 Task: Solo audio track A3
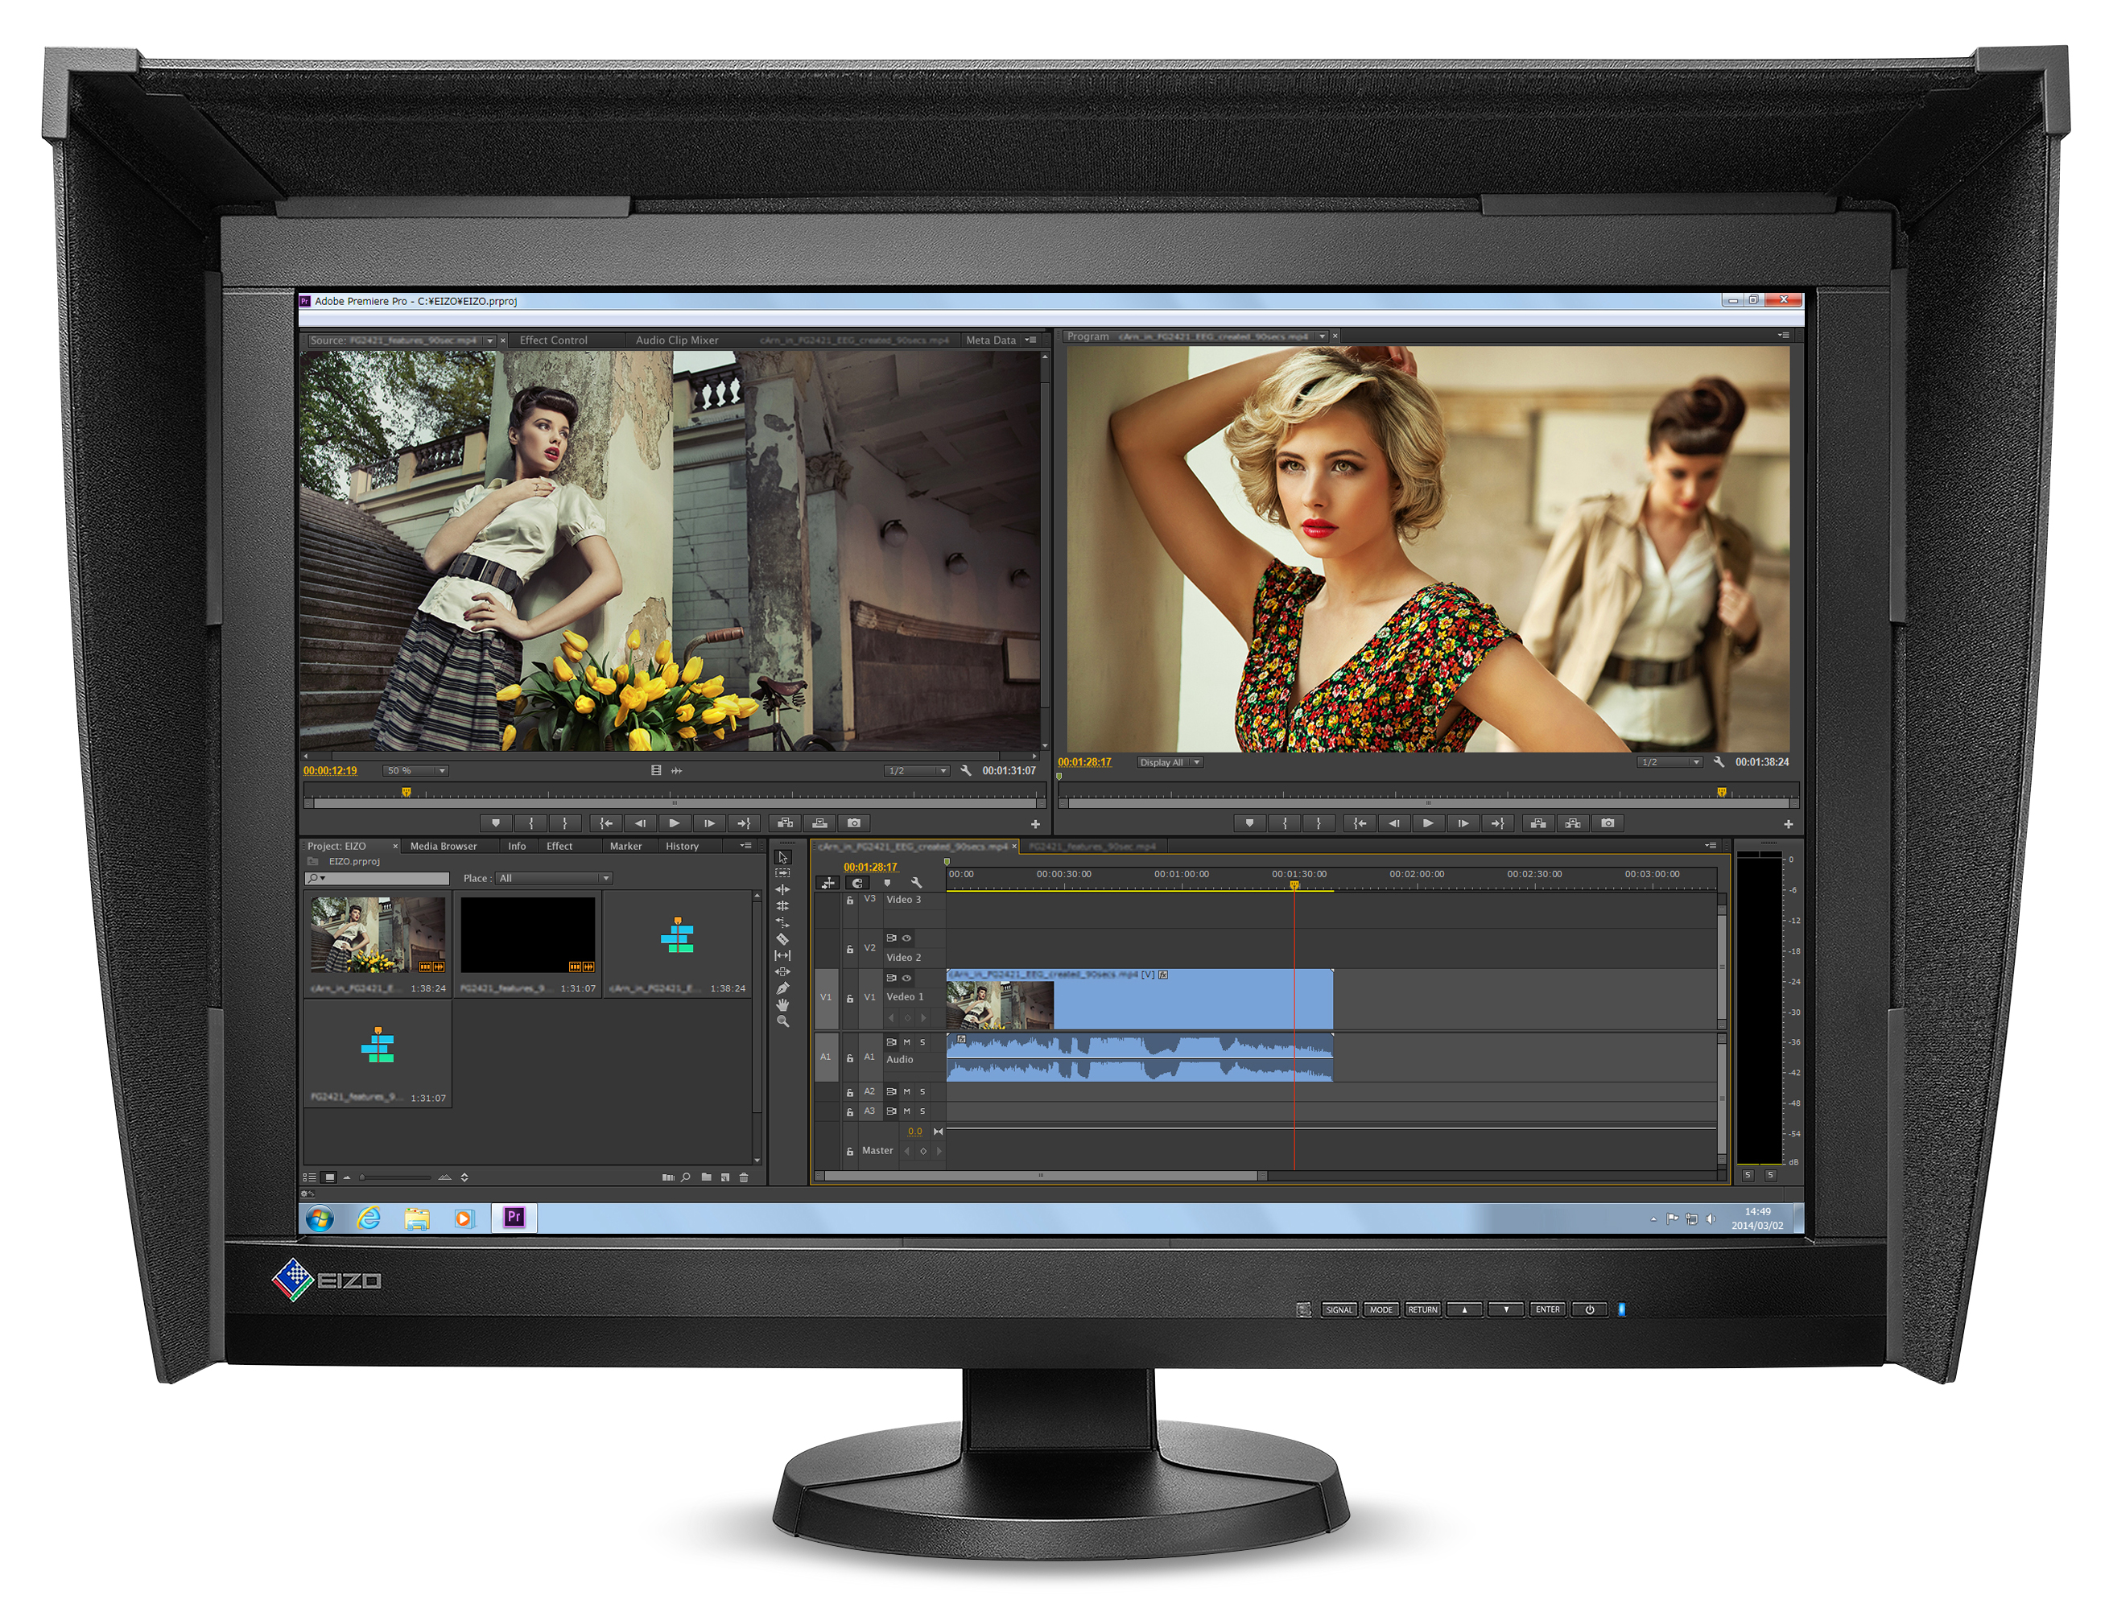tap(922, 1111)
